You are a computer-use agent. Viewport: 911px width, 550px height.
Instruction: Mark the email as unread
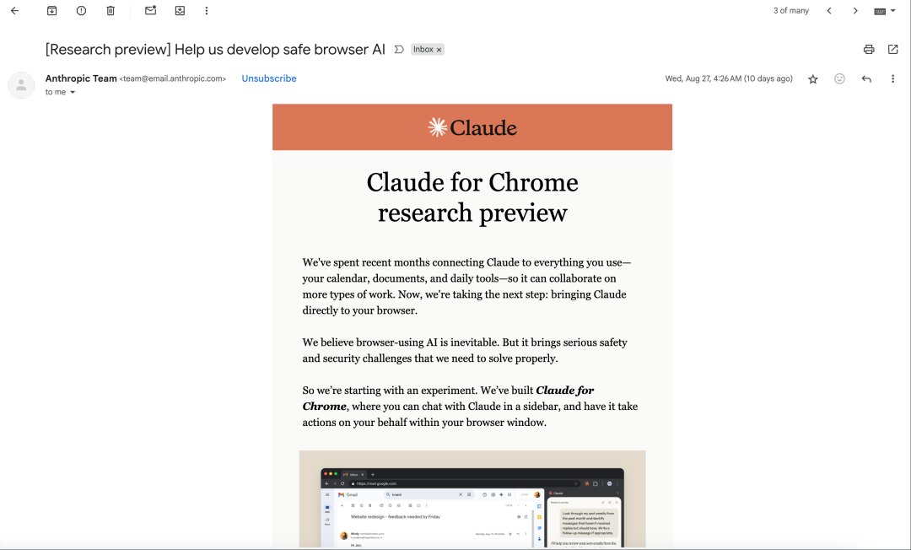pos(150,10)
